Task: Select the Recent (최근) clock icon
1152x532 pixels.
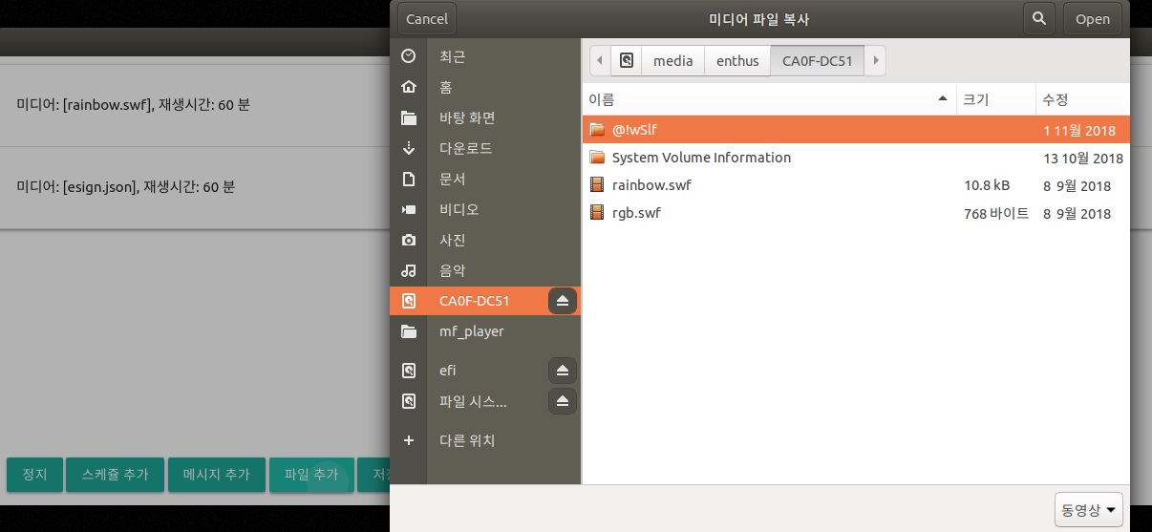Action: point(409,56)
